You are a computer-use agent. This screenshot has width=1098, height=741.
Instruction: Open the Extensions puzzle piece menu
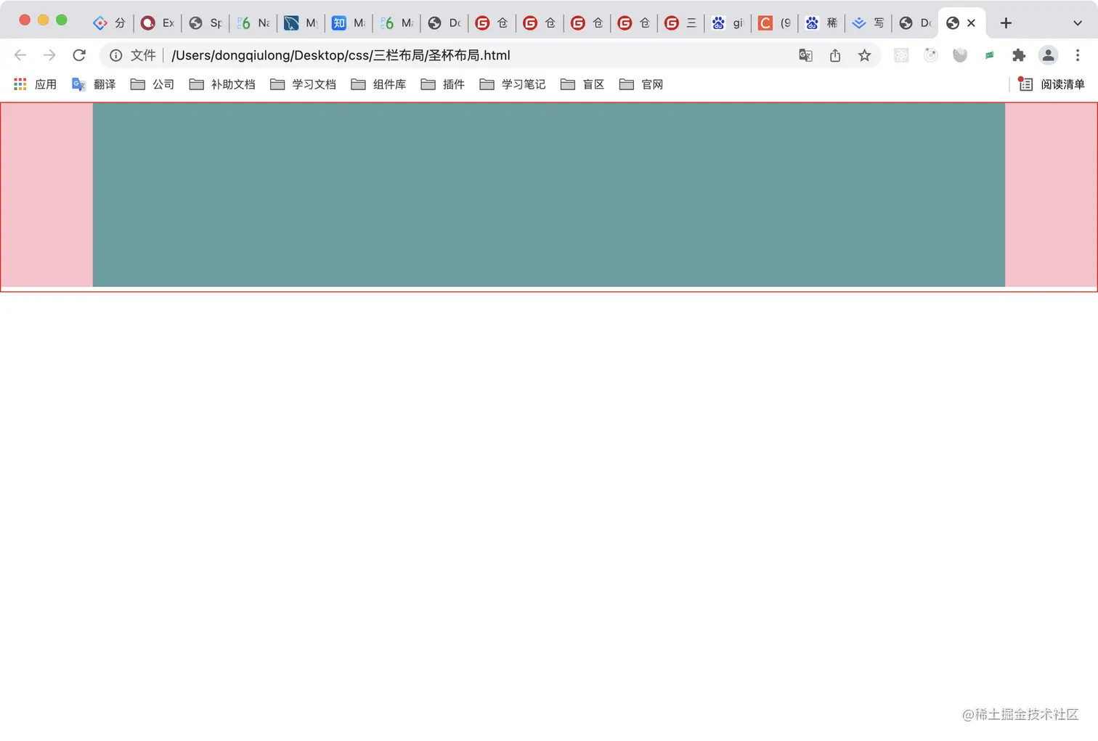(1019, 55)
